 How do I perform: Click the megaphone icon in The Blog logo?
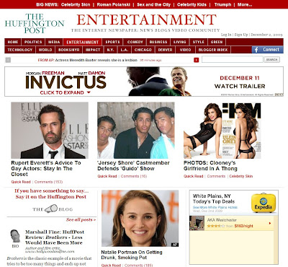[x=51, y=209]
